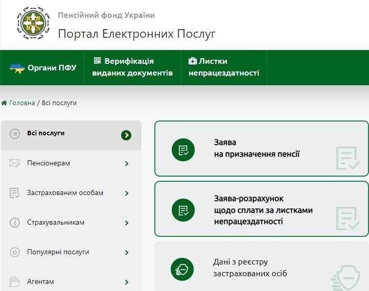Expand the Агентам chevron arrow
369x291 pixels.
point(127,282)
